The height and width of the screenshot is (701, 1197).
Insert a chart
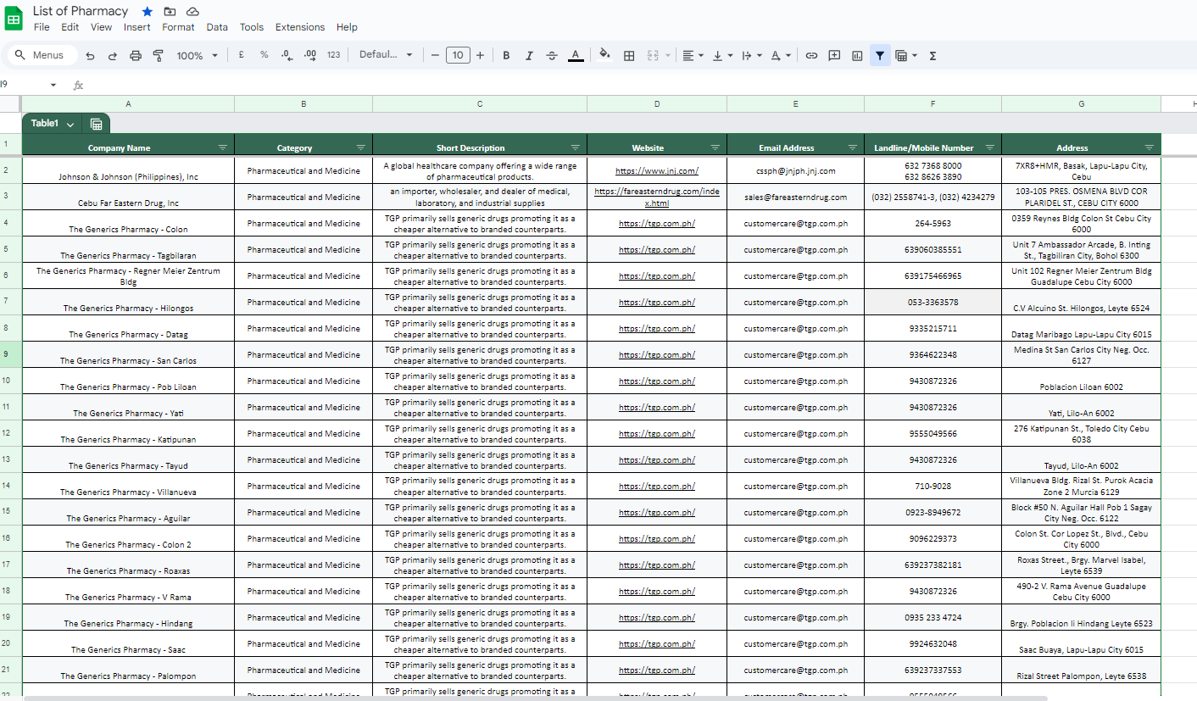[857, 56]
